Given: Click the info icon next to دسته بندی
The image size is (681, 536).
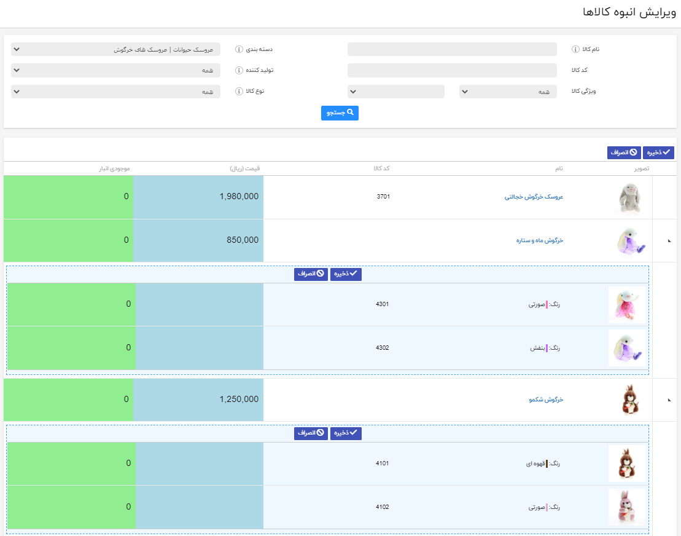Looking at the screenshot, I should (x=239, y=50).
